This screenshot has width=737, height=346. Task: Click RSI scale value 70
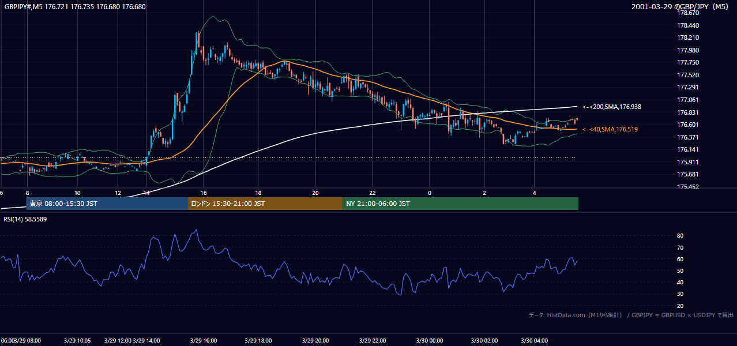pyautogui.click(x=680, y=247)
